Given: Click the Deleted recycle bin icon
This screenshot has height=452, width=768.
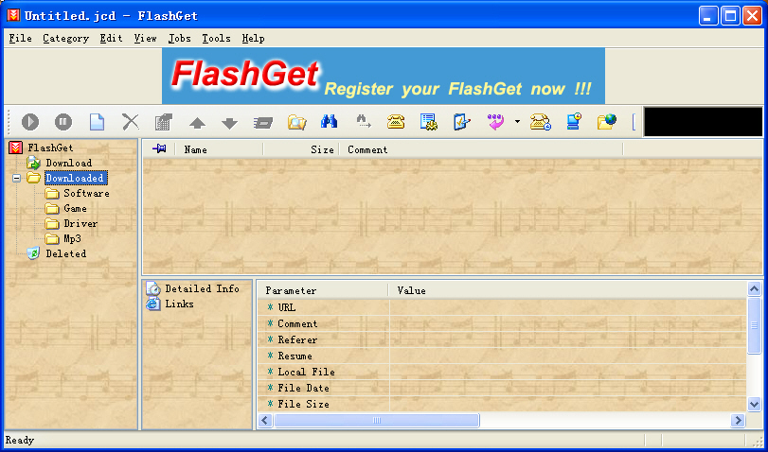Looking at the screenshot, I should 33,253.
